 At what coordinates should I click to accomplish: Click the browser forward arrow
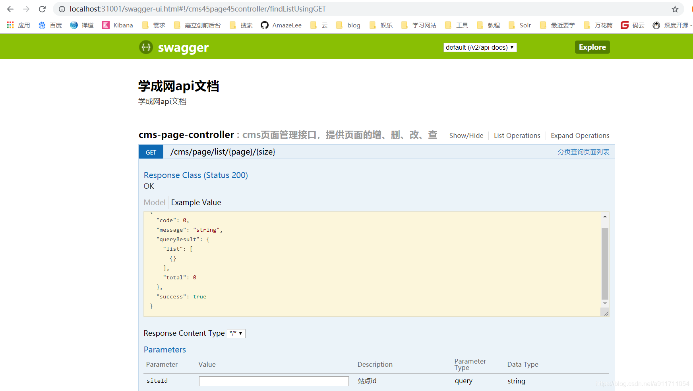tap(26, 9)
